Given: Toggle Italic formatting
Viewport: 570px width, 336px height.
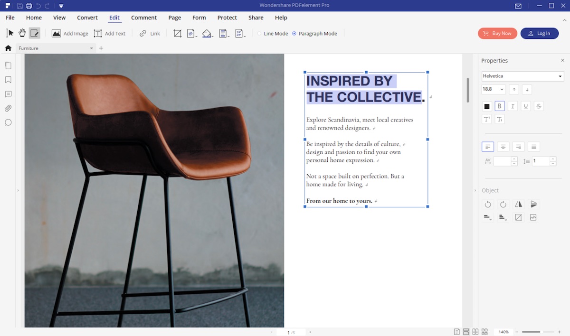Looking at the screenshot, I should (513, 106).
